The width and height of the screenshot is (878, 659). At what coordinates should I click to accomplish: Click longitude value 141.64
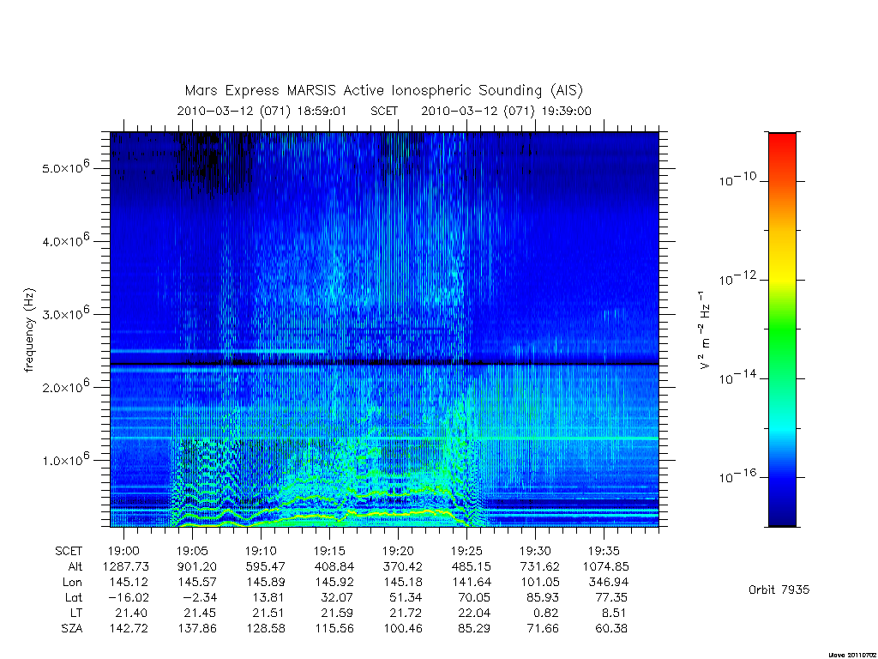coord(471,583)
